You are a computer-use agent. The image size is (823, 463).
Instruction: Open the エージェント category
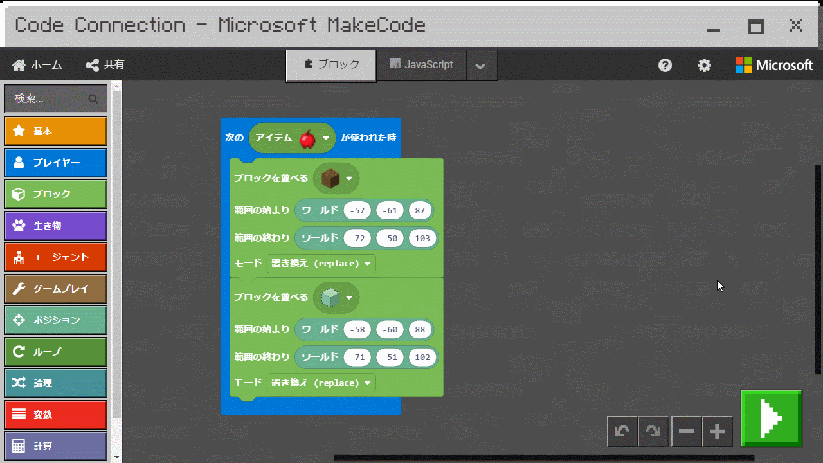(x=55, y=257)
